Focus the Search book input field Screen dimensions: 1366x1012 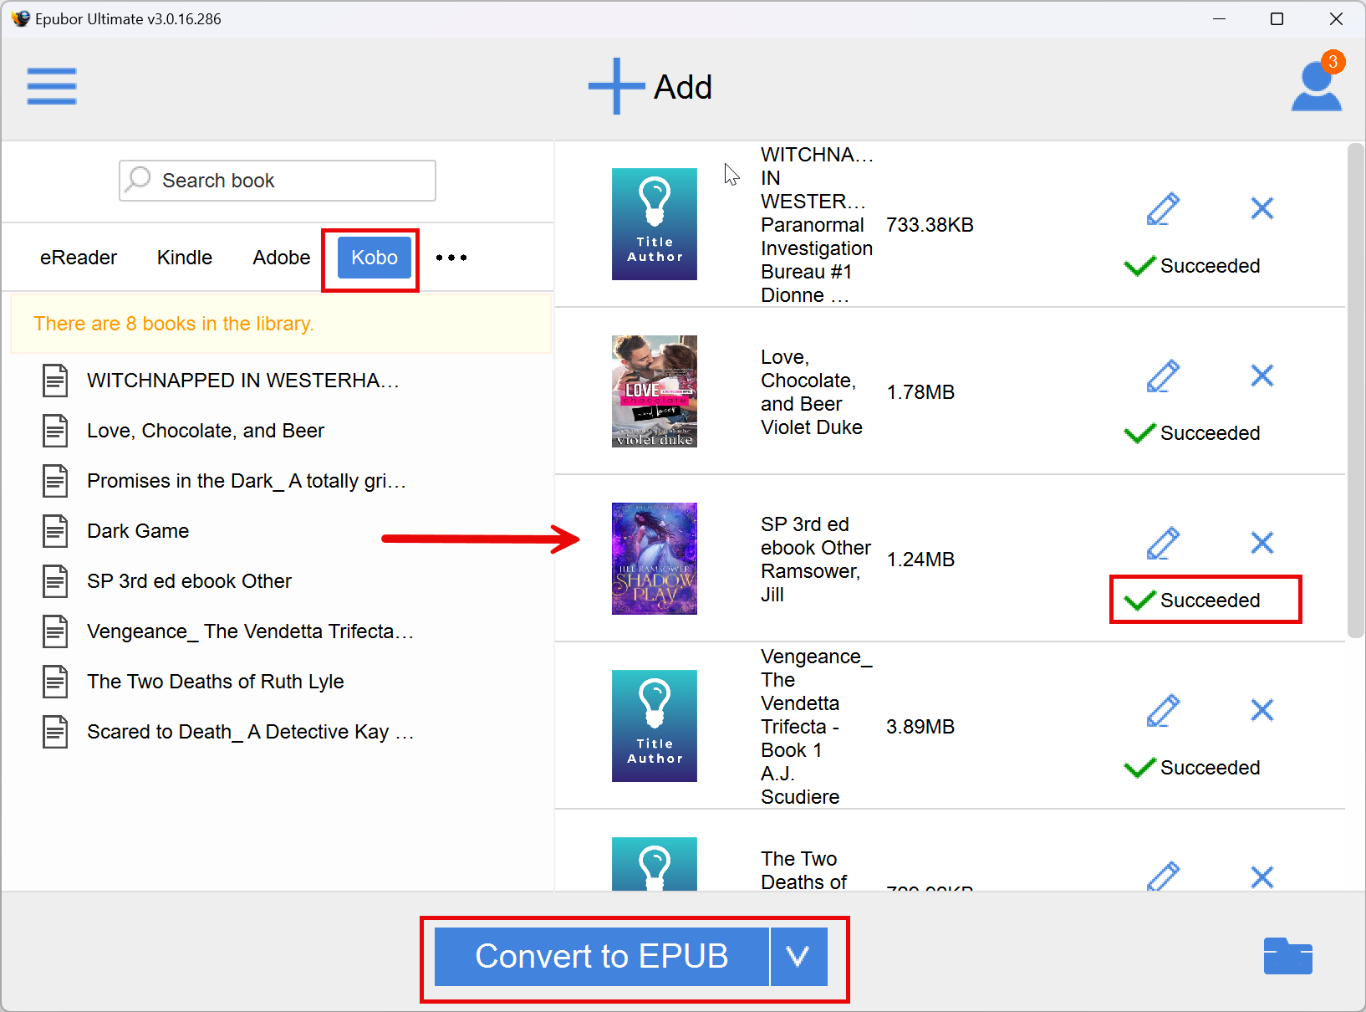coord(278,181)
